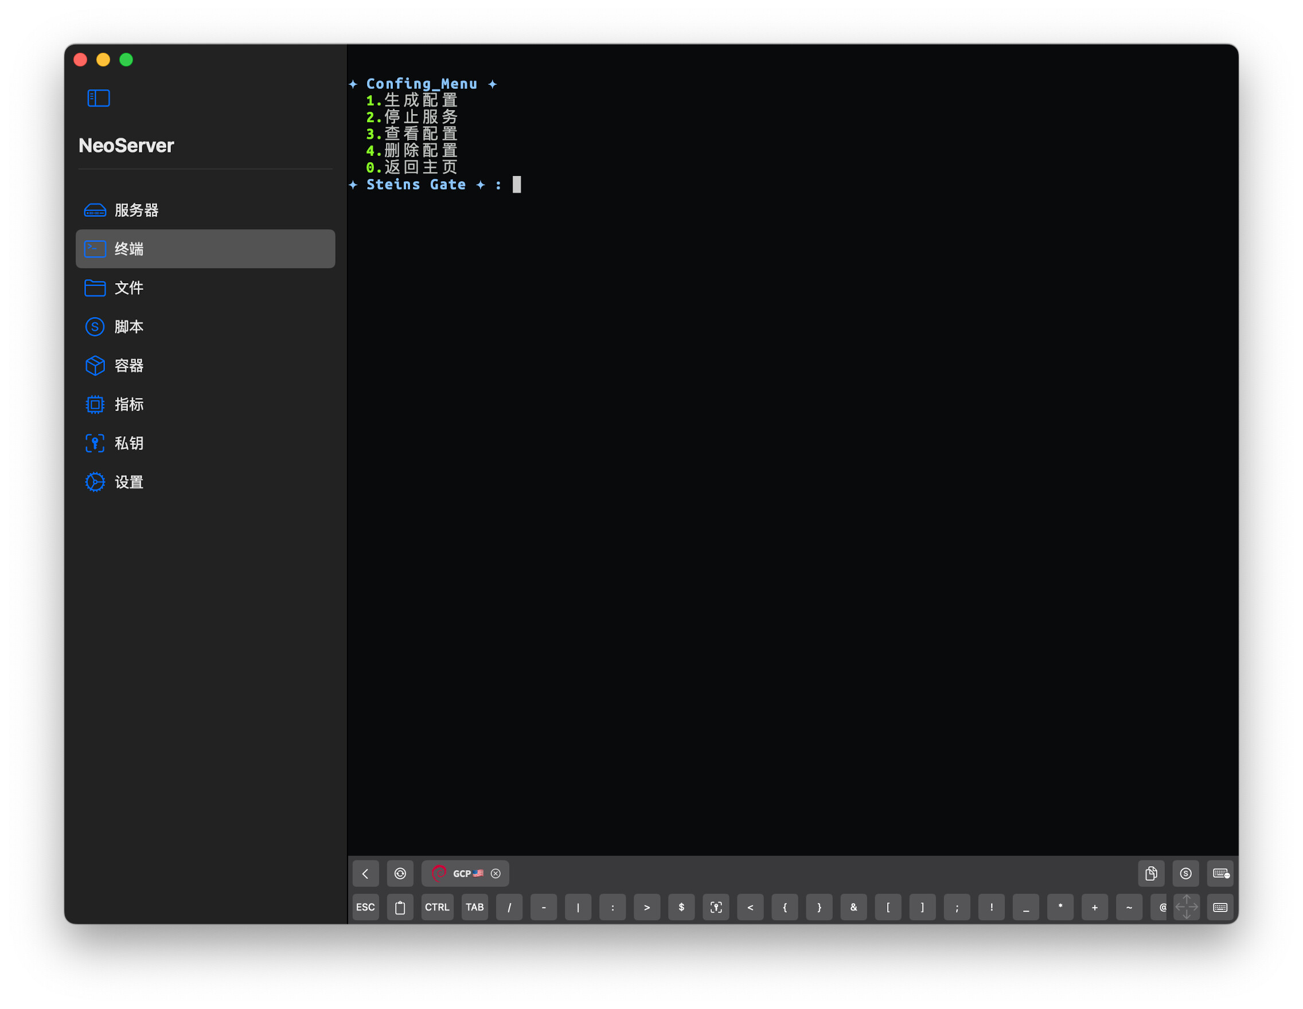This screenshot has height=1009, width=1303.
Task: Open the 脚本 scripts section
Action: tap(129, 327)
